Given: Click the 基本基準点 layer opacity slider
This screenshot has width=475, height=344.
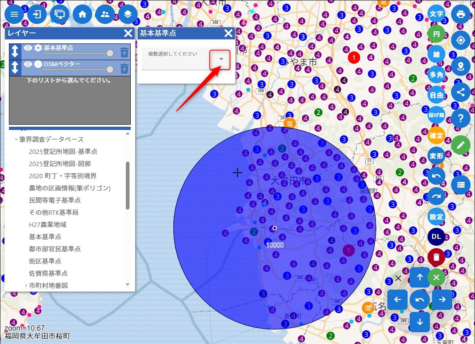Looking at the screenshot, I should coord(77,54).
